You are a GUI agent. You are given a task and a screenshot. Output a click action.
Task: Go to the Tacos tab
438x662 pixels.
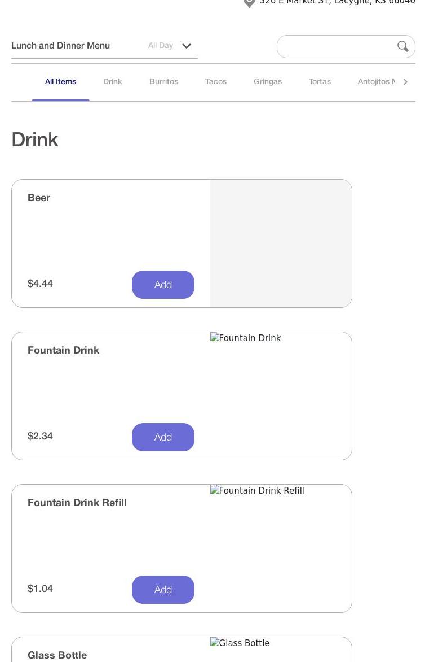(216, 82)
